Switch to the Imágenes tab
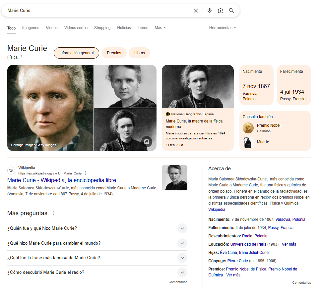This screenshot has height=290, width=320. point(31,28)
